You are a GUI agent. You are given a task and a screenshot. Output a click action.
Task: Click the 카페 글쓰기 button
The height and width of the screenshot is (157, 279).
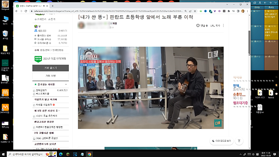pyautogui.click(x=51, y=68)
